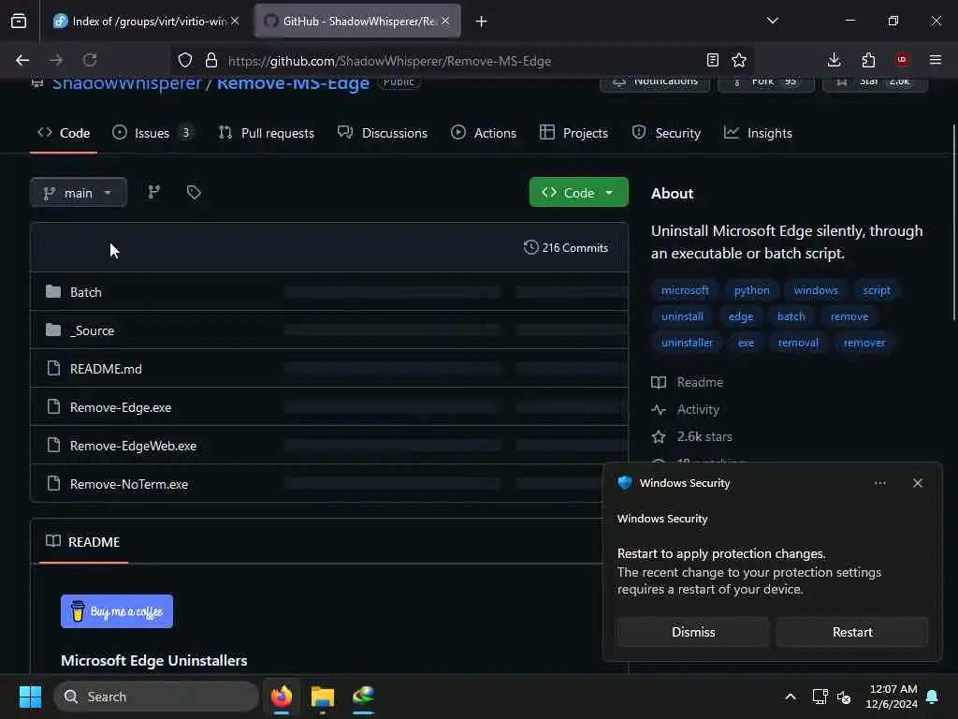The width and height of the screenshot is (958, 719).
Task: Open the Insights tab
Action: [x=758, y=133]
